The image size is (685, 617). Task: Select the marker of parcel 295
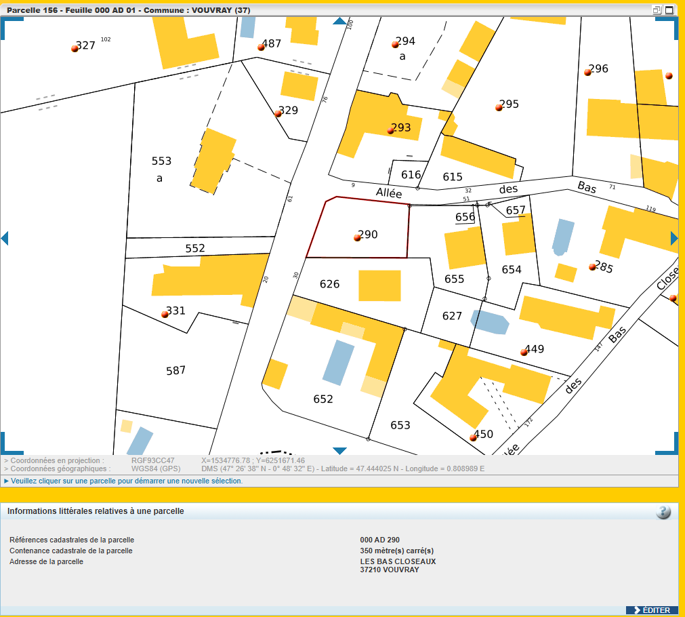pyautogui.click(x=499, y=108)
